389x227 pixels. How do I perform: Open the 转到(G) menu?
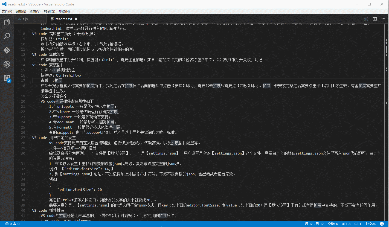[50, 11]
